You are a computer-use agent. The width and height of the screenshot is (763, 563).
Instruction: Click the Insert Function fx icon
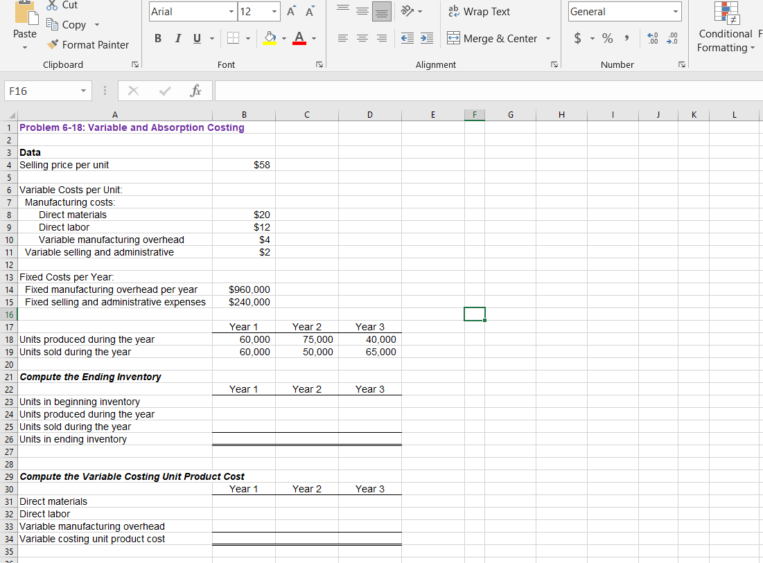[196, 90]
